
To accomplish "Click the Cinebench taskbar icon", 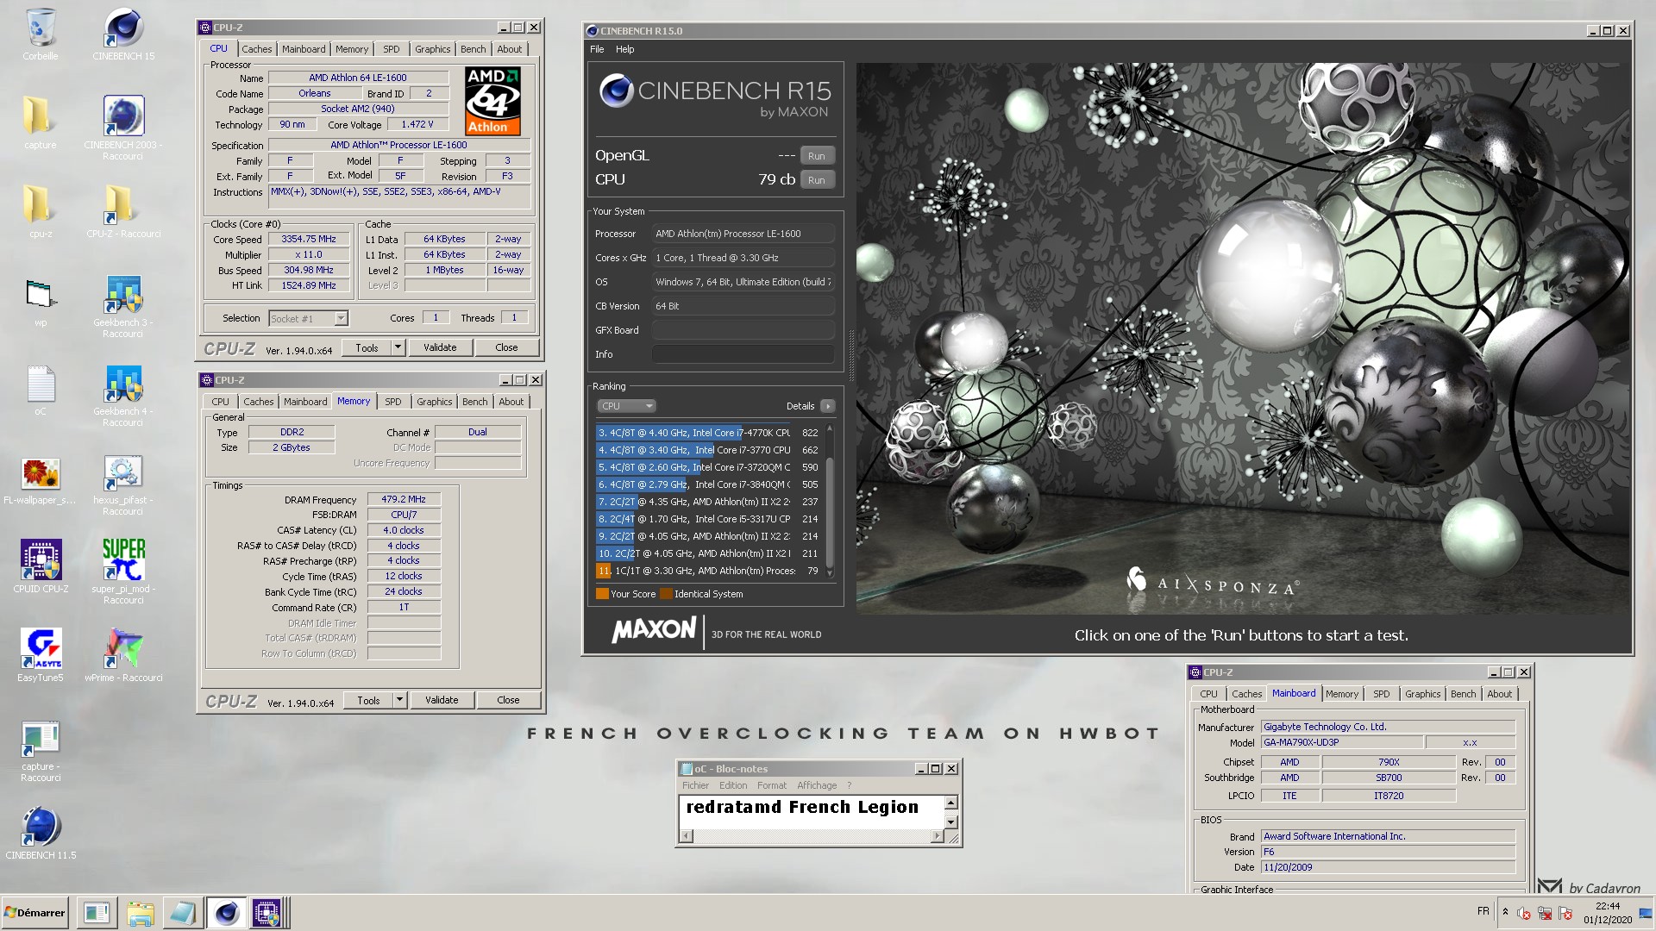I will pos(226,913).
